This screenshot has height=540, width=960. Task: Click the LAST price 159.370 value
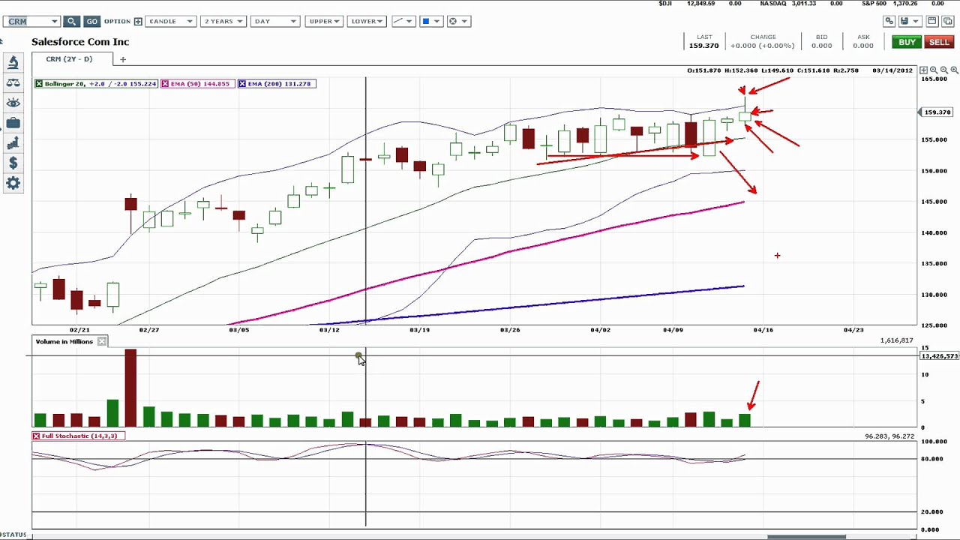tap(703, 46)
